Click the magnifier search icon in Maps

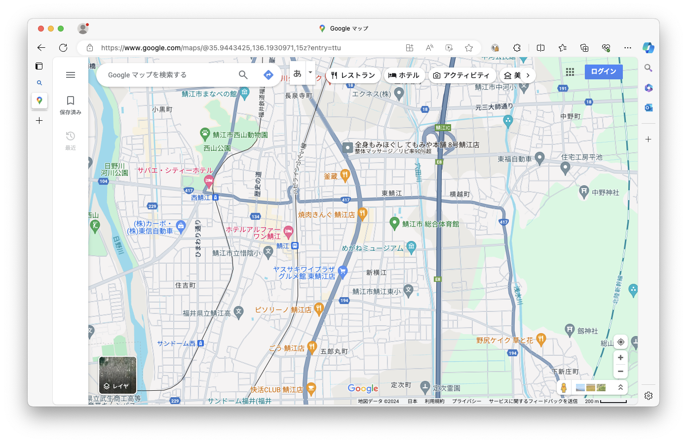click(243, 75)
